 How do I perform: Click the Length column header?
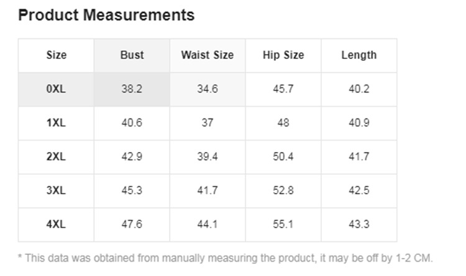[x=359, y=55]
